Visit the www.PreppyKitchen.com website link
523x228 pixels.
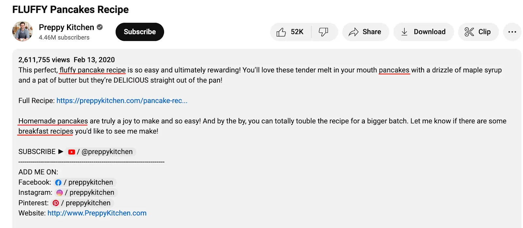point(97,213)
